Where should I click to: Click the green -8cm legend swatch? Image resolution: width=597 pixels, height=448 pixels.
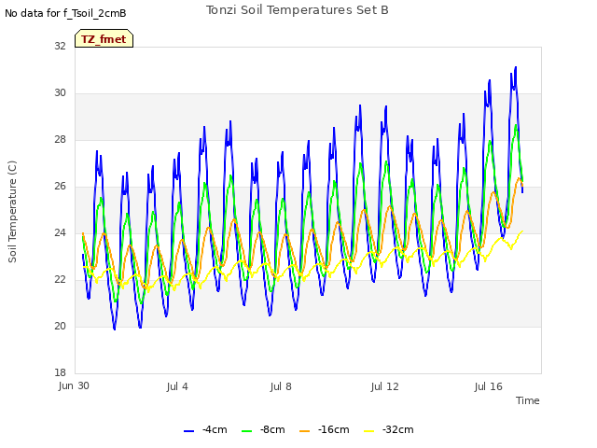tap(246, 431)
